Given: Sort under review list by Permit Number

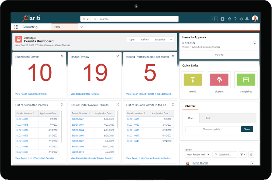Looking at the screenshot, I should [81, 113].
